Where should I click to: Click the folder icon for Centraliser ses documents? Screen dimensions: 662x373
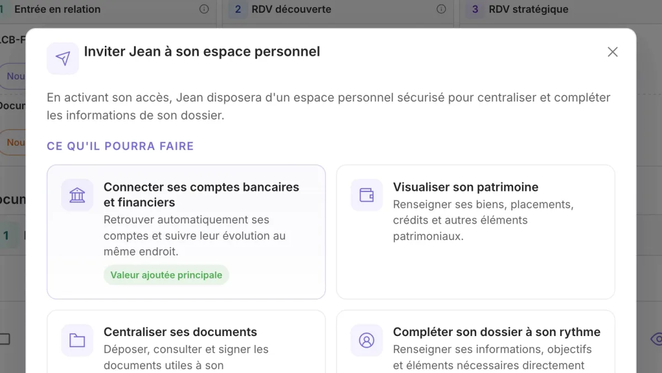[x=77, y=340]
